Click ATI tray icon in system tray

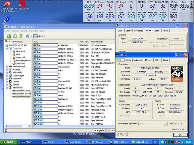click(x=176, y=142)
